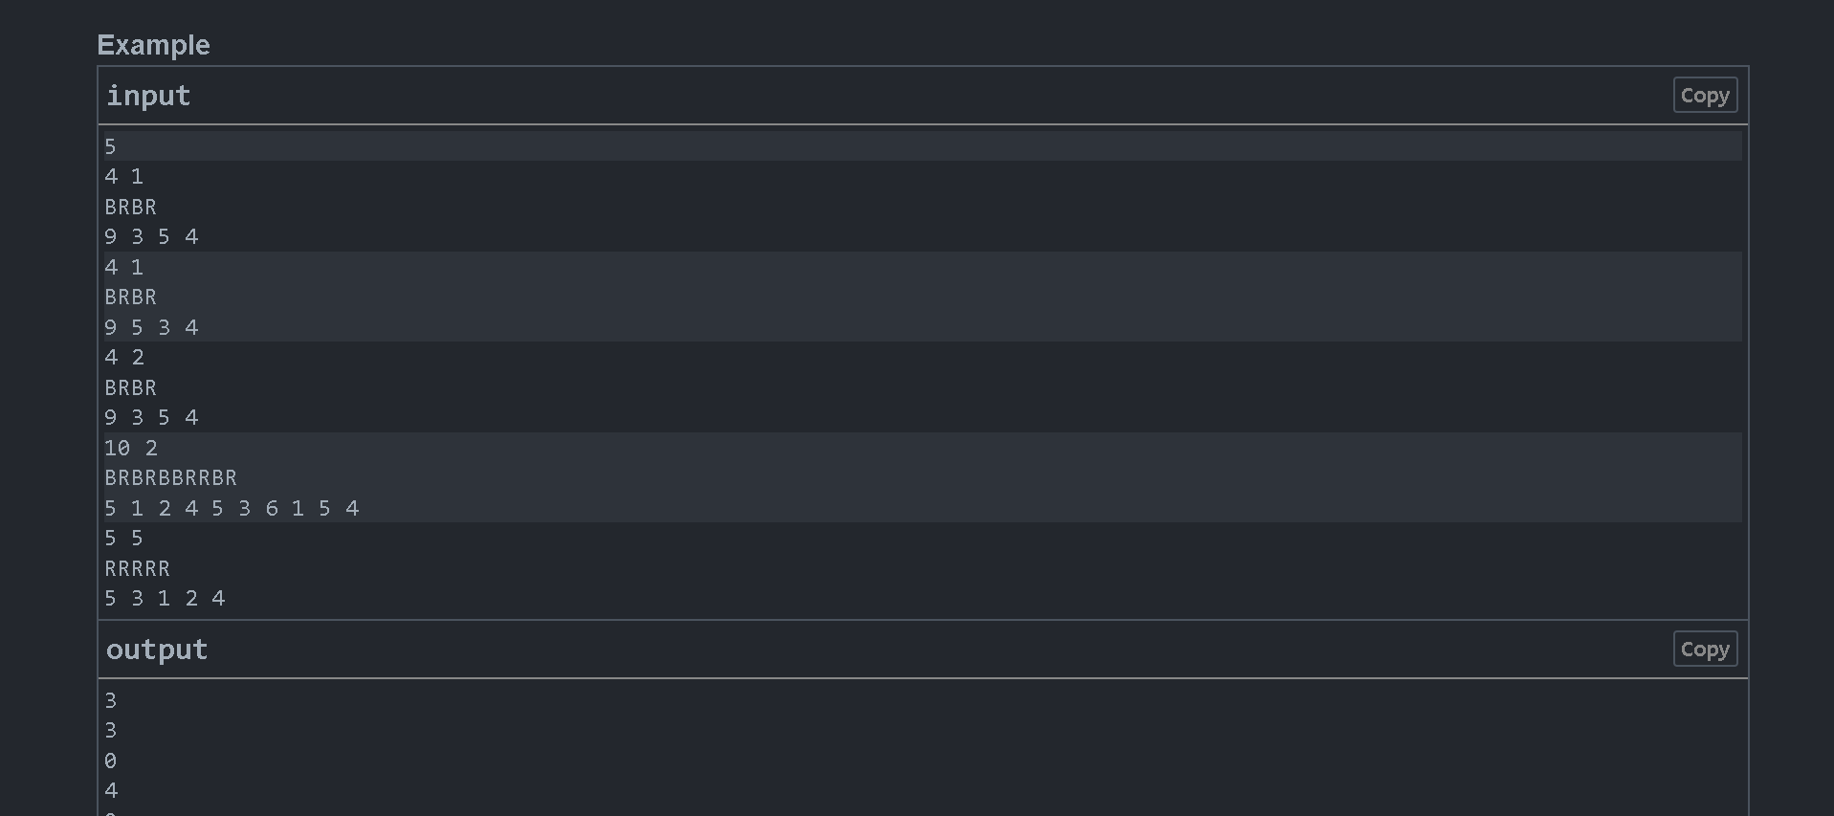The width and height of the screenshot is (1834, 816).
Task: Select the "input" header label
Action: (148, 96)
